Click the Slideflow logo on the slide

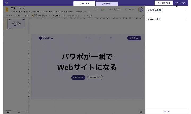pyautogui.click(x=46, y=38)
